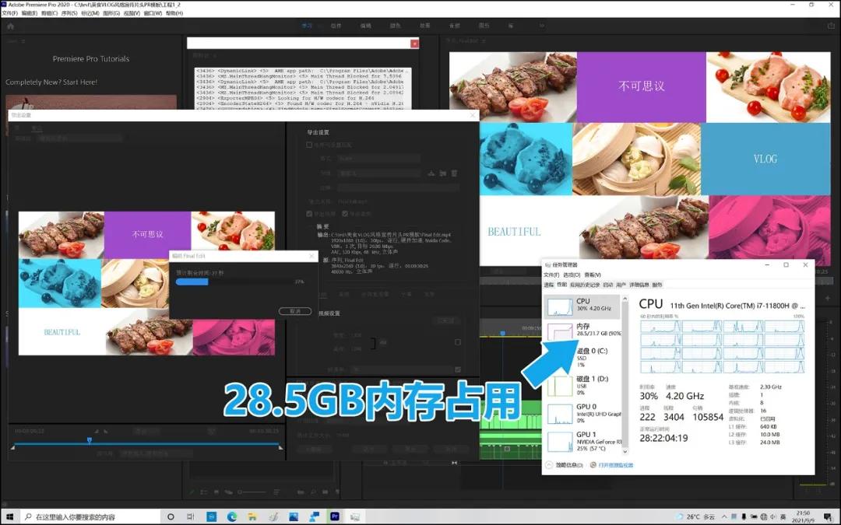Switch to the 进程 tab in Task Manager
841x525 pixels.
tap(550, 285)
